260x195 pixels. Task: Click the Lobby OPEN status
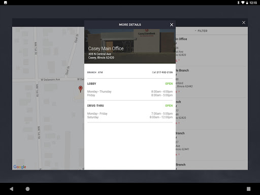169,84
